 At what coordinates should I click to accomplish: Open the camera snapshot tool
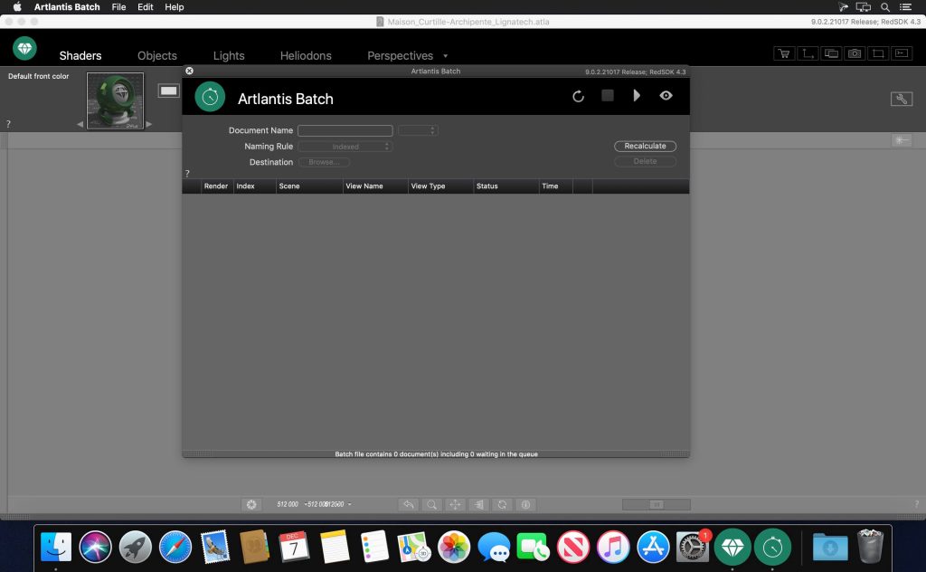(x=854, y=53)
